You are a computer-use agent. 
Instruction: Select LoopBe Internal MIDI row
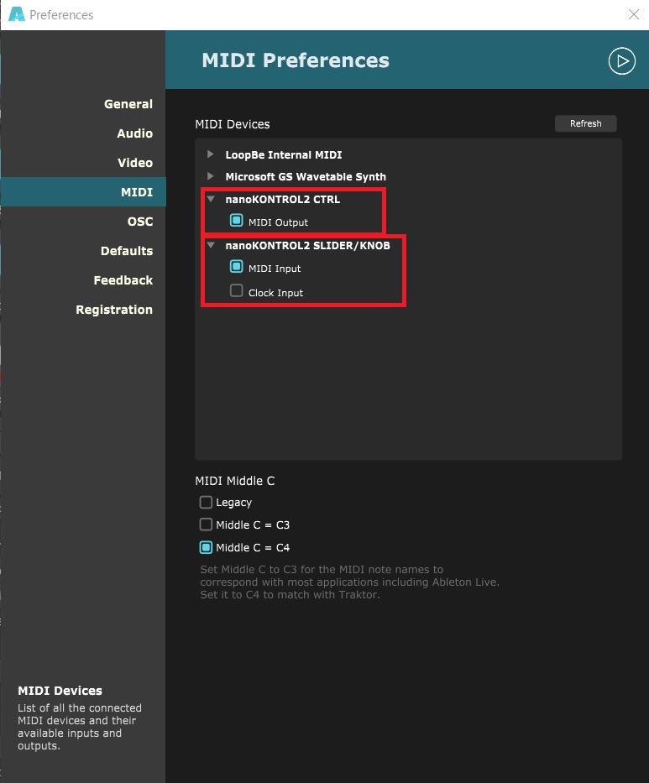tap(284, 154)
